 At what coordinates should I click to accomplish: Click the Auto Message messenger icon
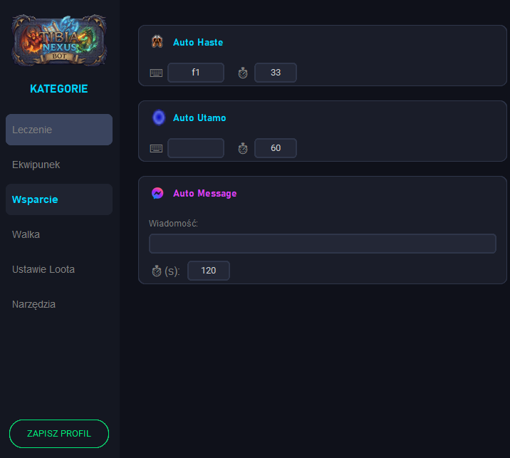point(157,193)
